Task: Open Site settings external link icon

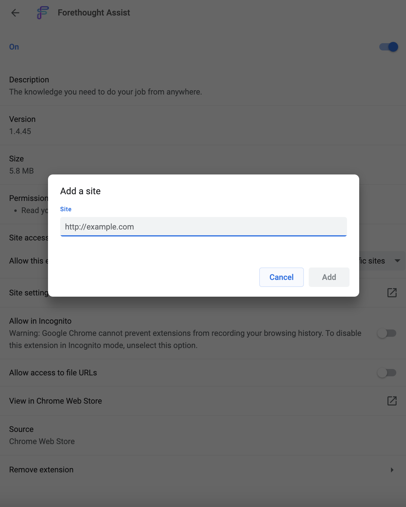Action: [x=392, y=293]
